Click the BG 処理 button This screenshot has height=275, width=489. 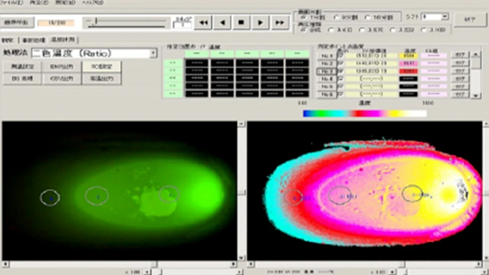(22, 79)
